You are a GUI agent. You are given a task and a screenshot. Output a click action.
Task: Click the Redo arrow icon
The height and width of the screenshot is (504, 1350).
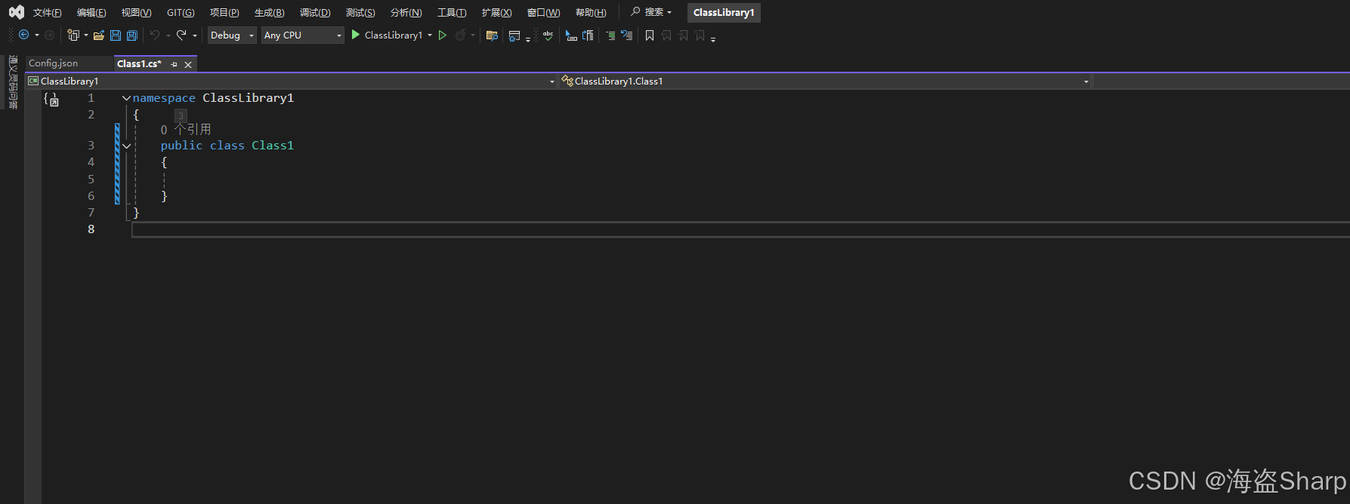coord(181,35)
